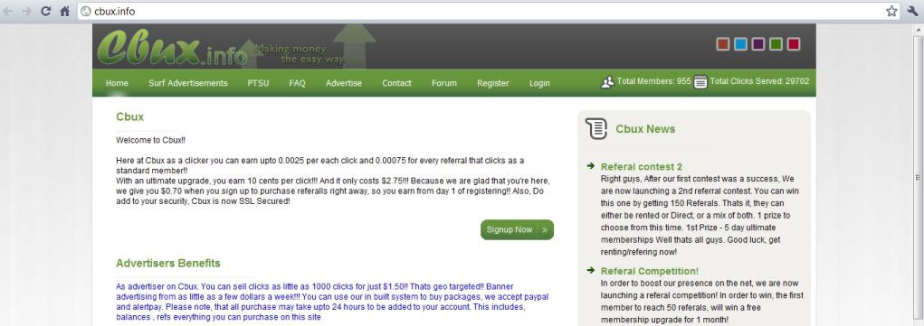Click the browser back arrow
Viewport: 924px width, 326px height.
(9, 11)
